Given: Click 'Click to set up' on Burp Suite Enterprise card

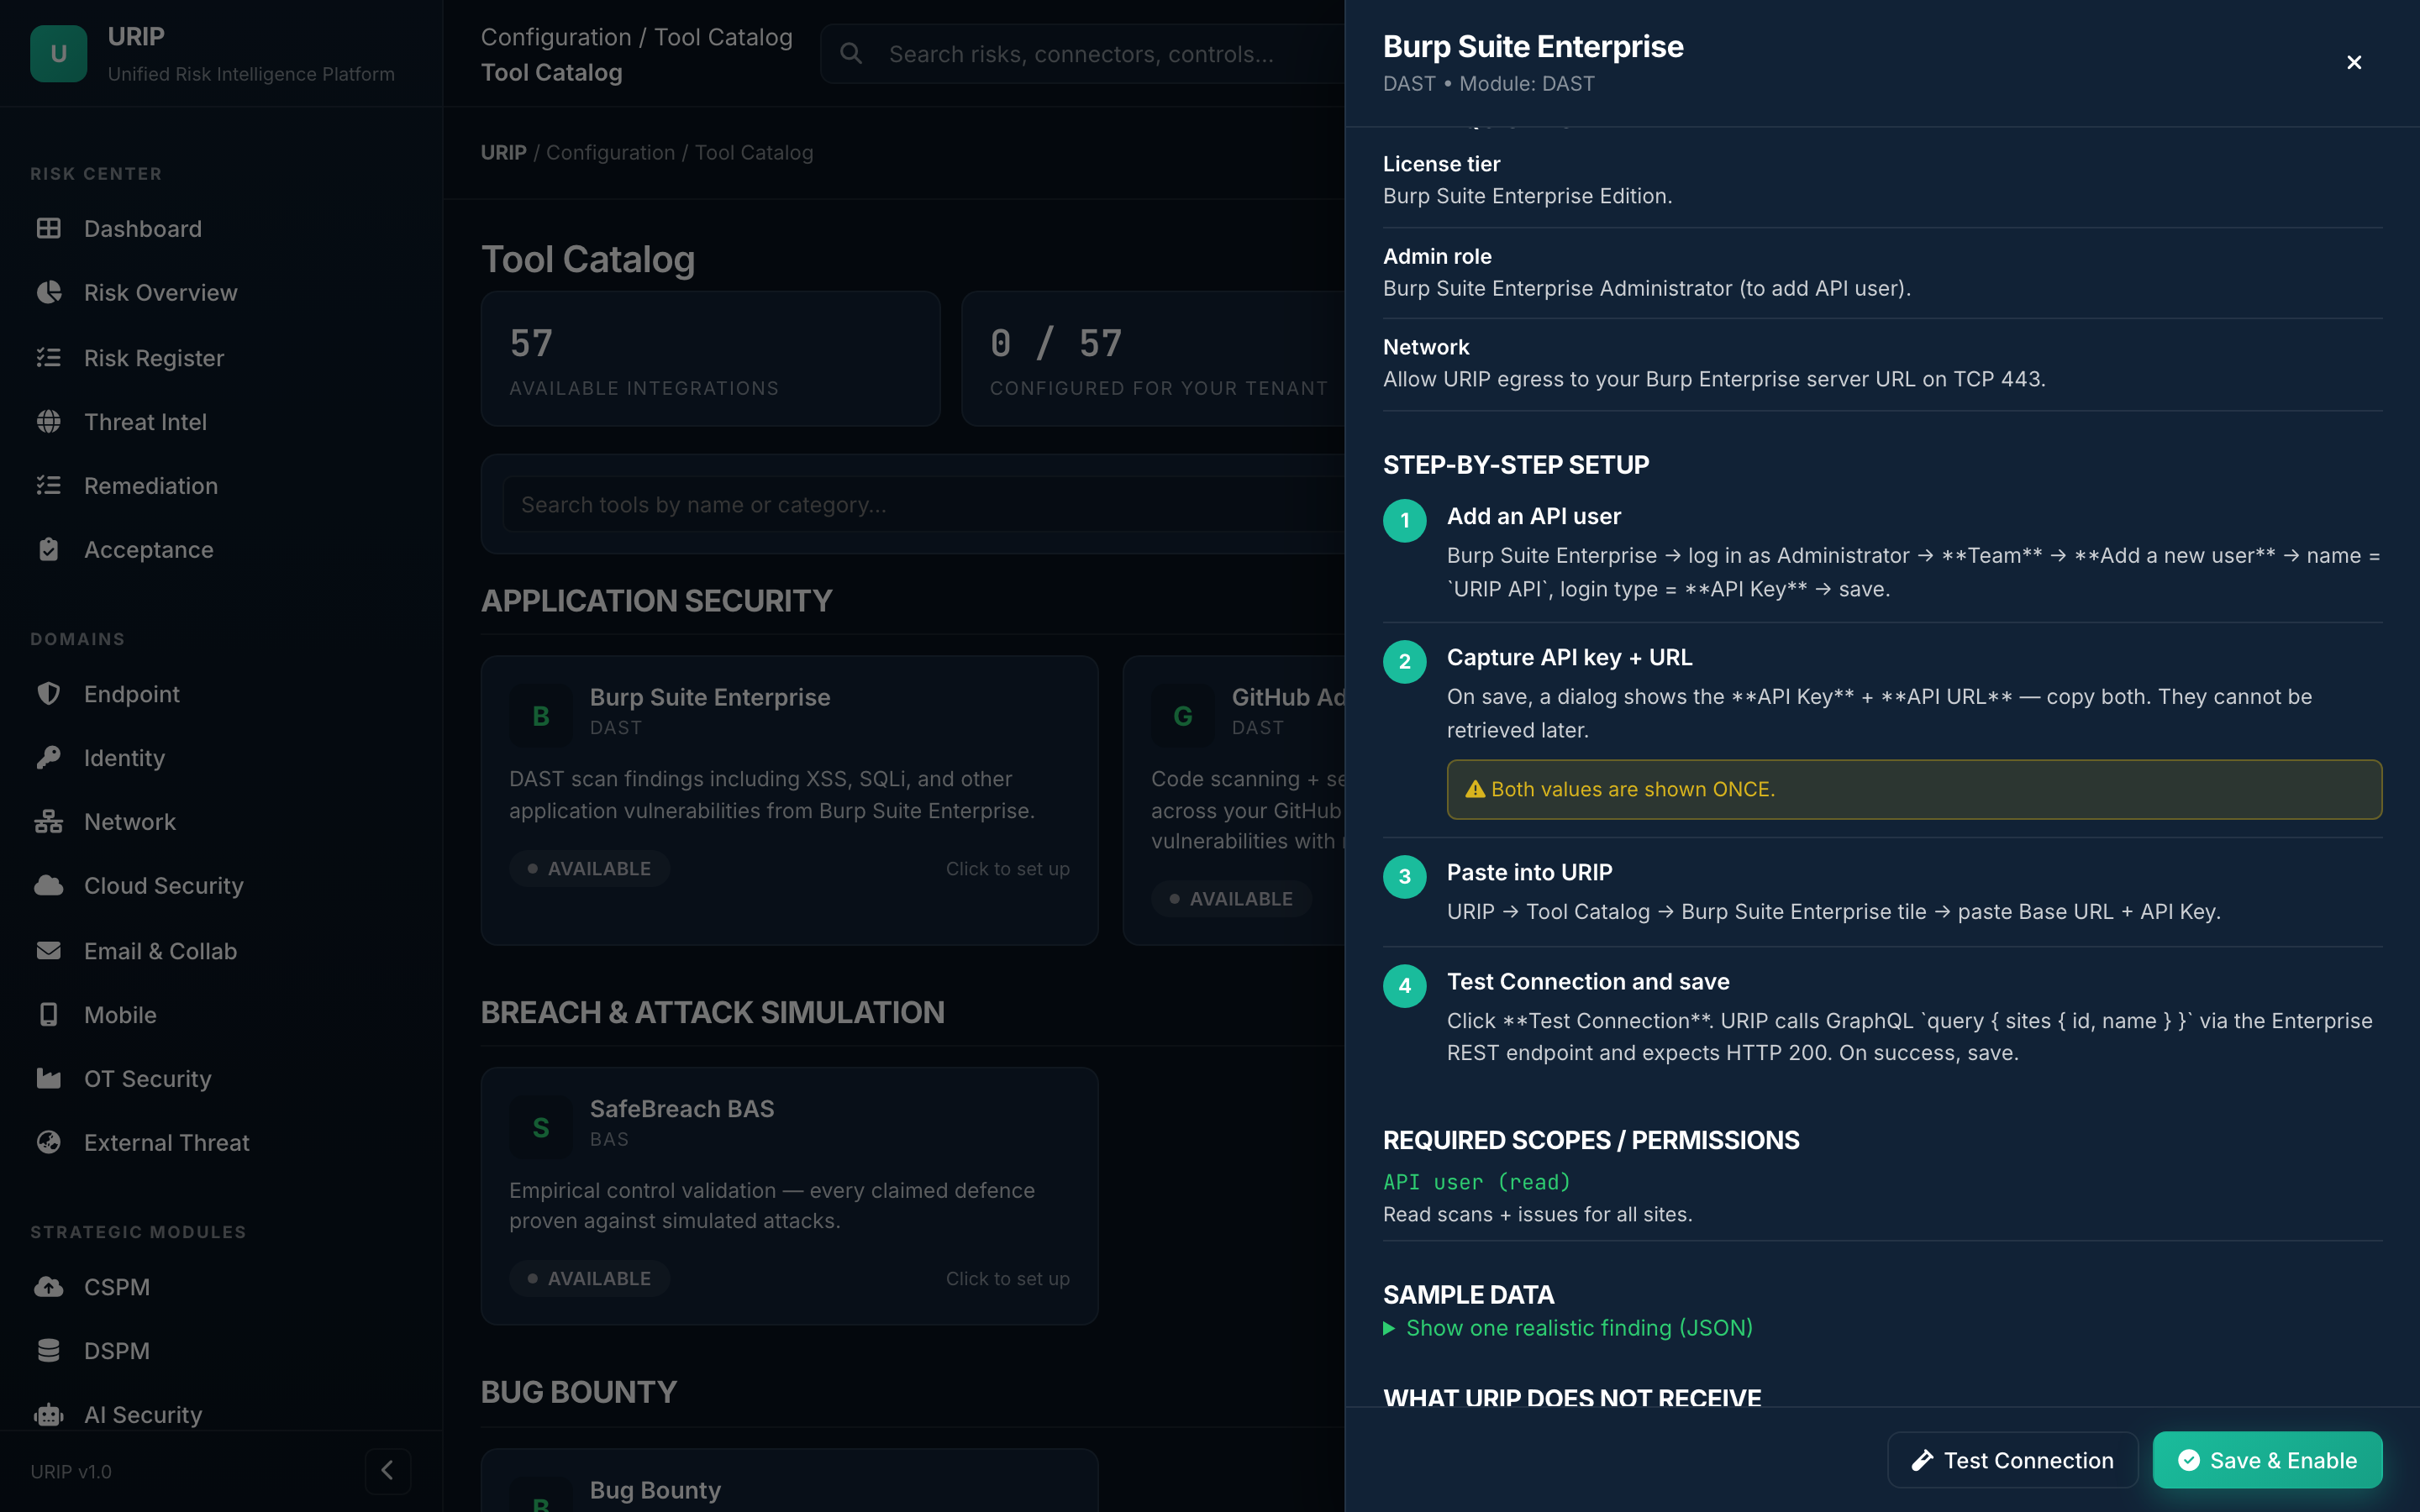Looking at the screenshot, I should click(x=1007, y=868).
